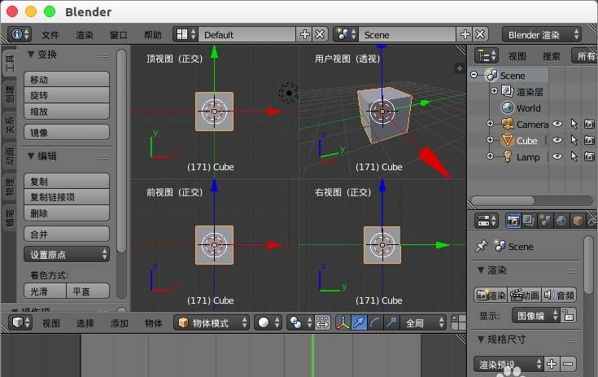The height and width of the screenshot is (377, 598).
Task: Click the 移动 button
Action: (x=67, y=79)
